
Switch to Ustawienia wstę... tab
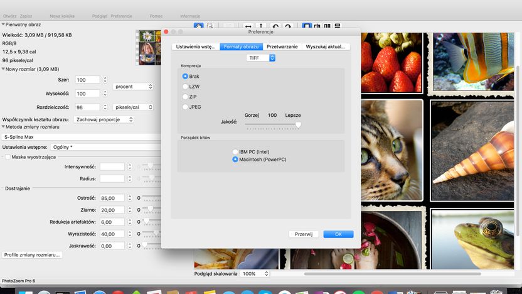tap(196, 46)
